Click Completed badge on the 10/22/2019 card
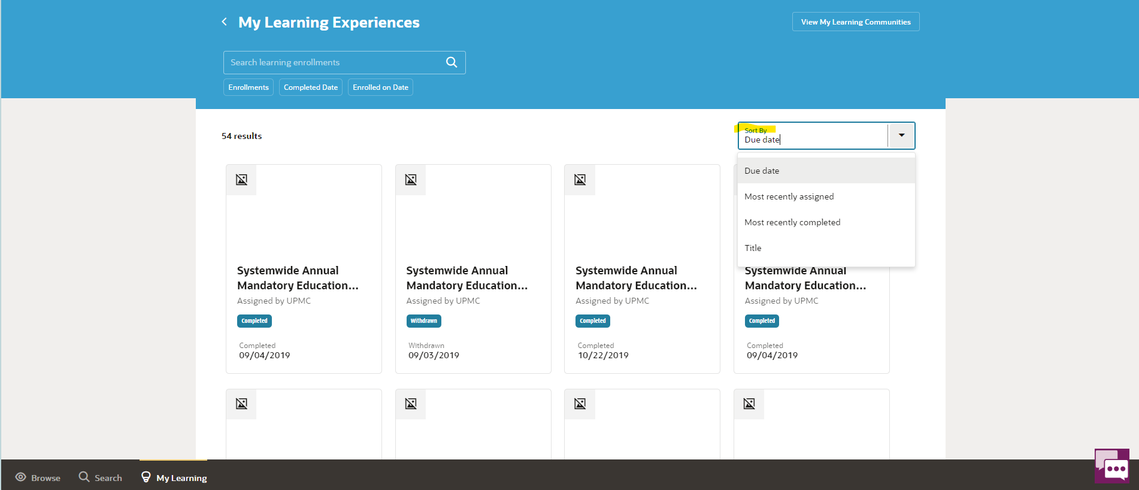 click(593, 321)
